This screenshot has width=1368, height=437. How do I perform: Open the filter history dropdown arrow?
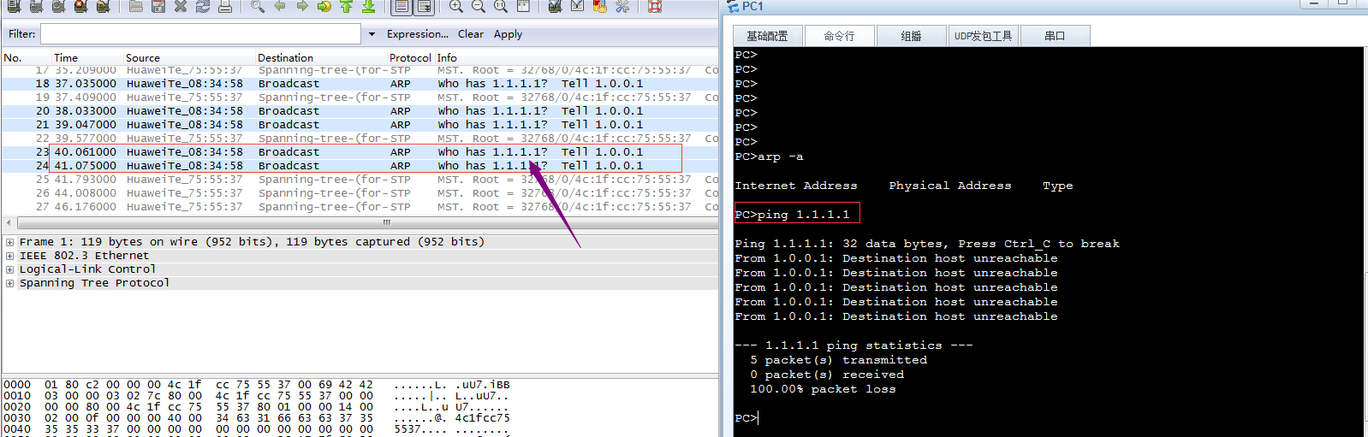click(x=372, y=34)
